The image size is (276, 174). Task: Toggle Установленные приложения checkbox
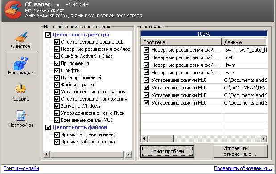[57, 92]
